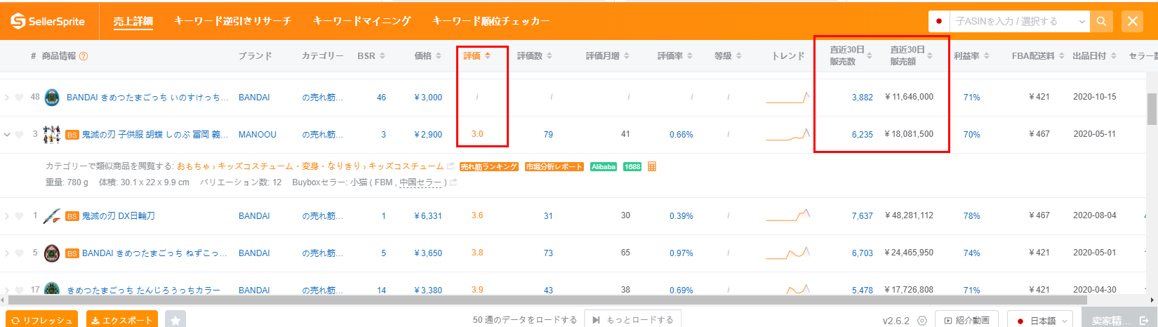Click BS badge on ねずこっち row

click(72, 253)
